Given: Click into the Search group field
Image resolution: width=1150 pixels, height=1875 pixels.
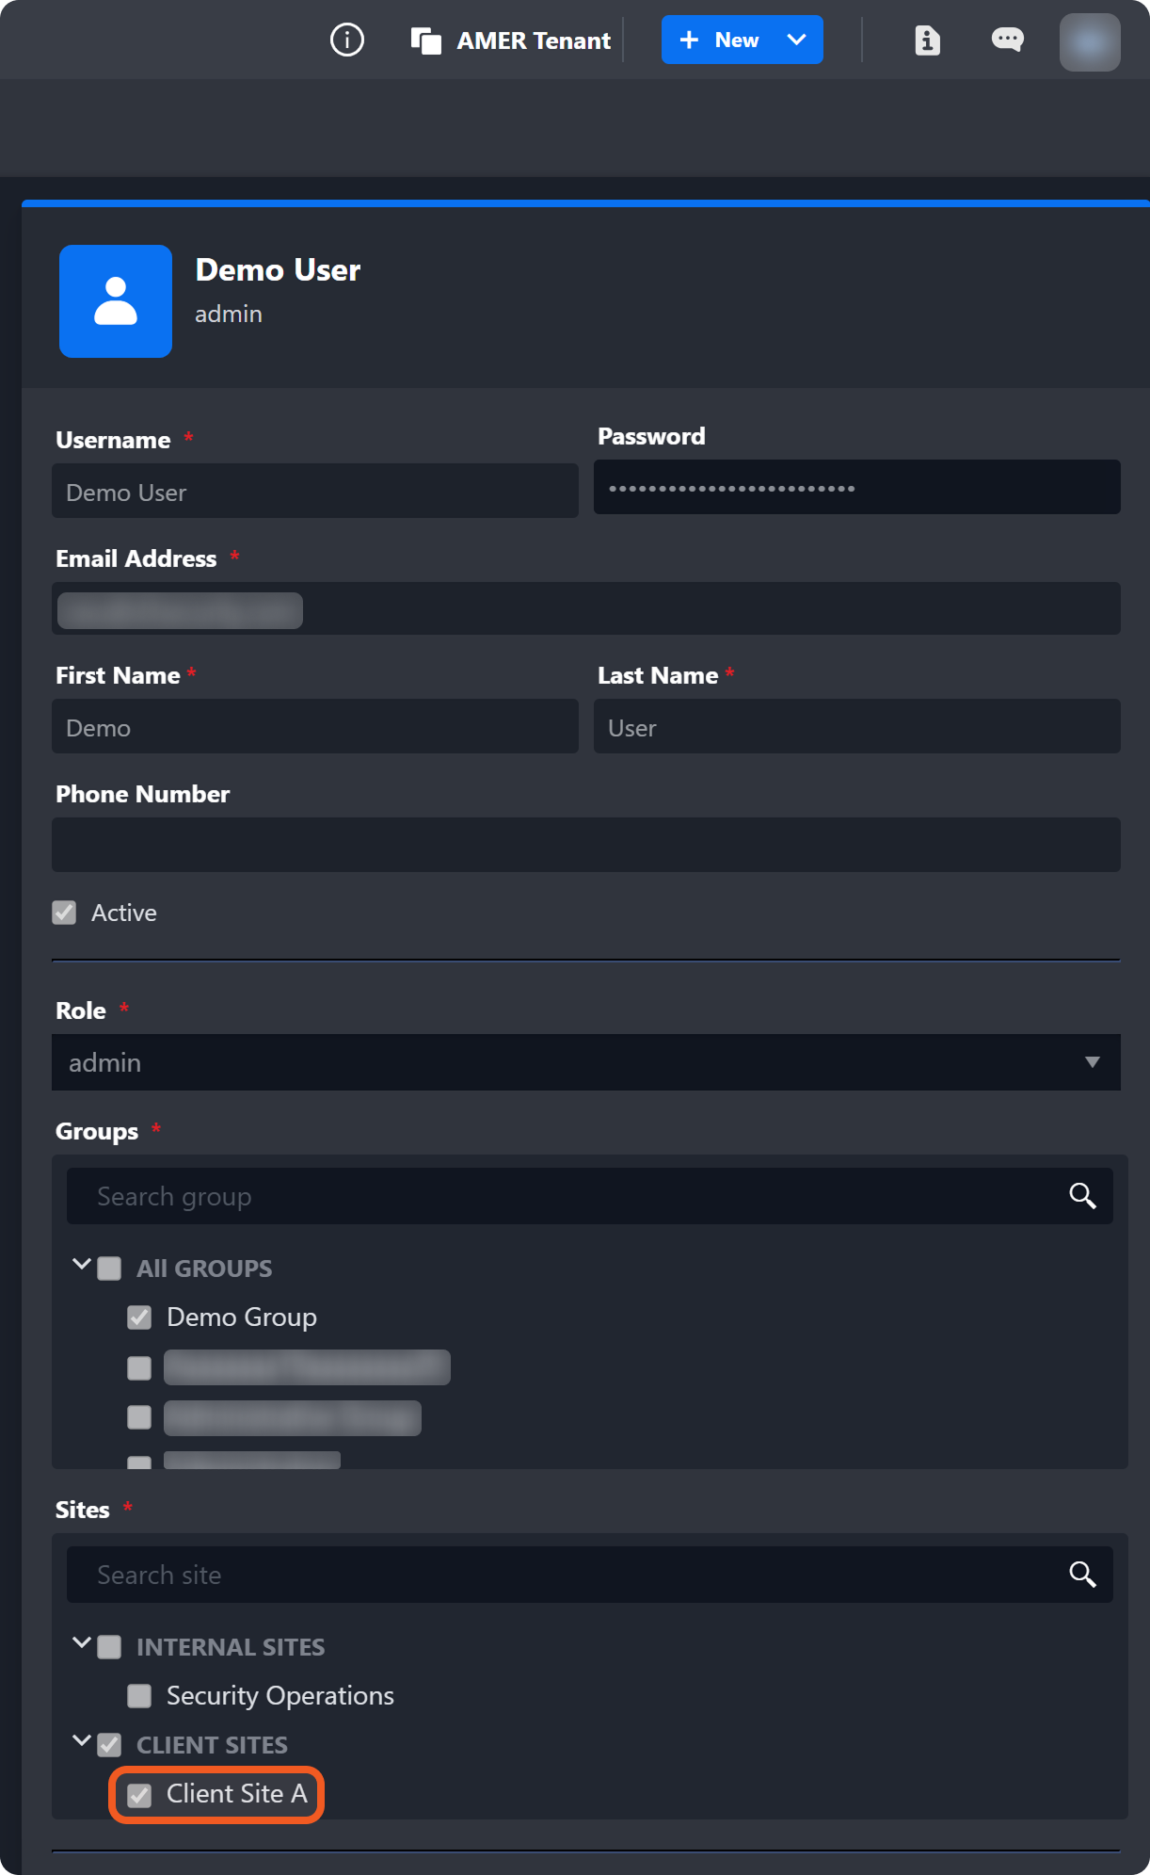Looking at the screenshot, I should (x=565, y=1196).
